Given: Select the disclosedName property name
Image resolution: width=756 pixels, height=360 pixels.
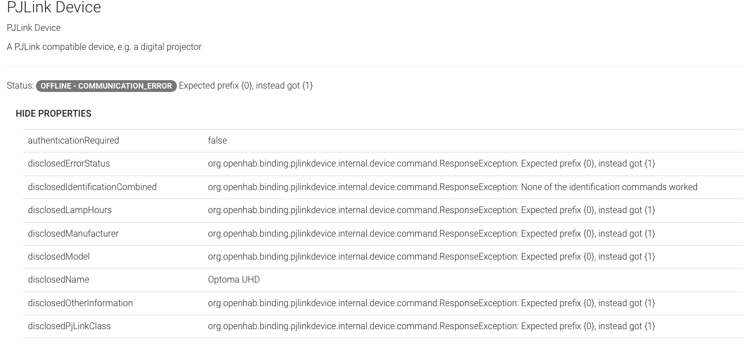Looking at the screenshot, I should [x=58, y=280].
